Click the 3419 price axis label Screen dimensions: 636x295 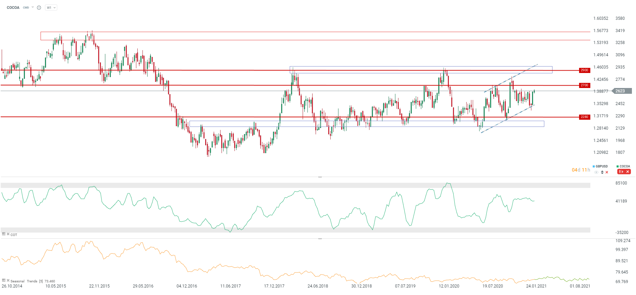tap(620, 31)
